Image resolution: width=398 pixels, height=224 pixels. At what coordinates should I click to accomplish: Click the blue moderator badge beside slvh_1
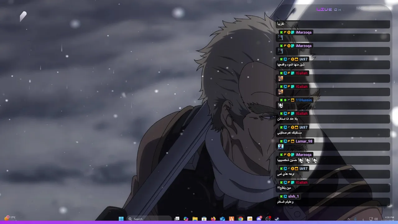[285, 196]
